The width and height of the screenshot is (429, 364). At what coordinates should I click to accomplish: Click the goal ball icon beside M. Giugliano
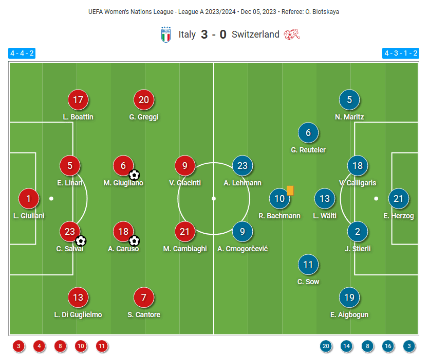tap(134, 175)
